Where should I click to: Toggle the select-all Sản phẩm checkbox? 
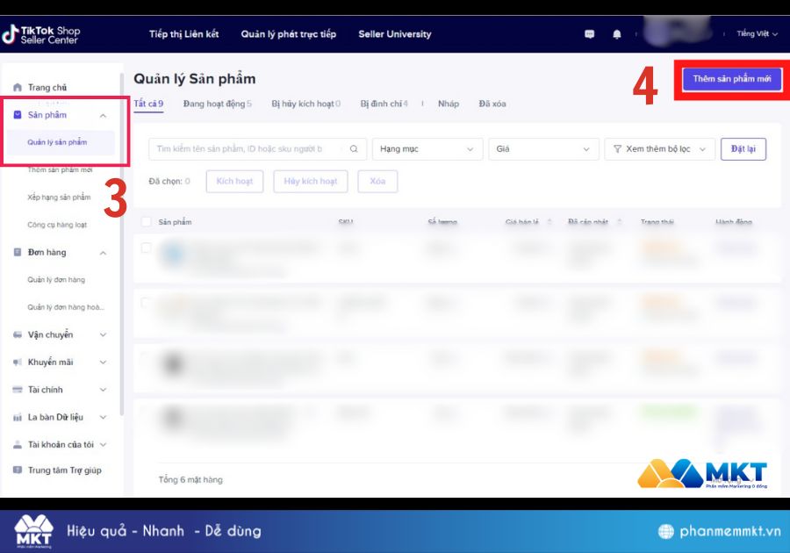click(146, 221)
